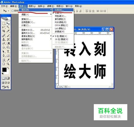Select the Pen tool

click(x=4, y=55)
